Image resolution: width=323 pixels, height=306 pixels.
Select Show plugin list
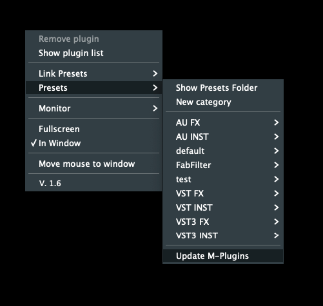click(x=93, y=53)
